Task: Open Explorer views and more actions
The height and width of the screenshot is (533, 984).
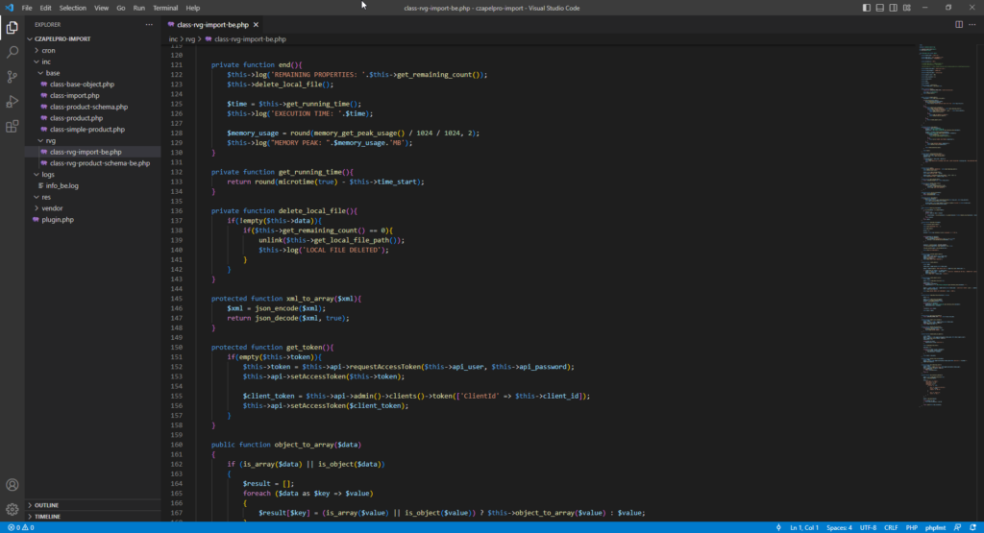Action: point(149,24)
